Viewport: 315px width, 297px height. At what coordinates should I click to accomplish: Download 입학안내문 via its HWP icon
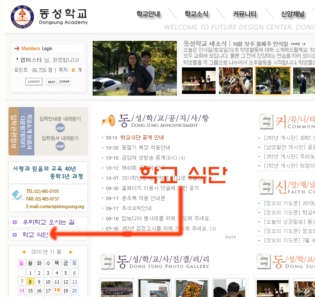(60, 128)
